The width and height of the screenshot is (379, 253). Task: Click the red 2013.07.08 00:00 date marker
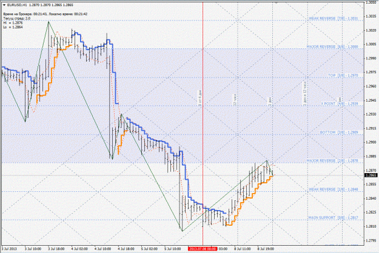pos(203,249)
